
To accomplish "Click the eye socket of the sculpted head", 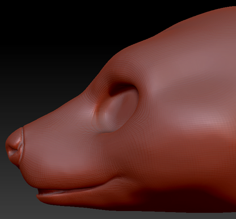I will (x=117, y=108).
